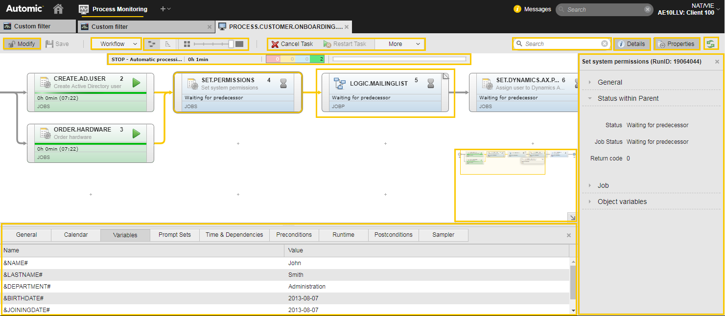Click the Messages info icon
The width and height of the screenshot is (725, 316).
click(x=517, y=9)
